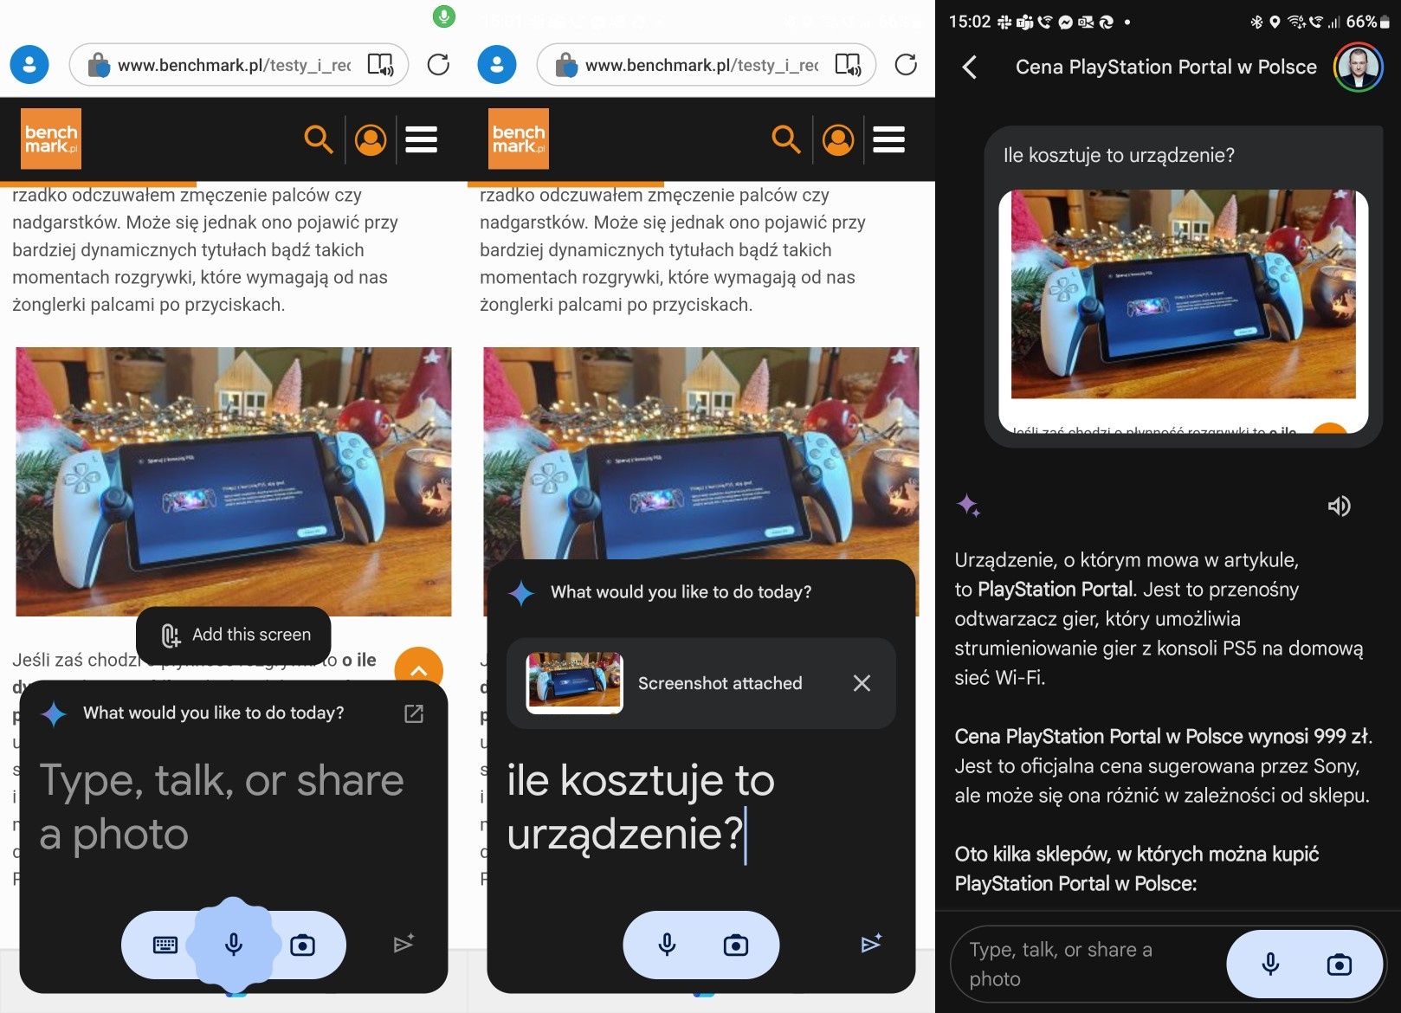The width and height of the screenshot is (1401, 1013).
Task: Click 'What would you like to do today?' in middle overlay
Action: 681,592
